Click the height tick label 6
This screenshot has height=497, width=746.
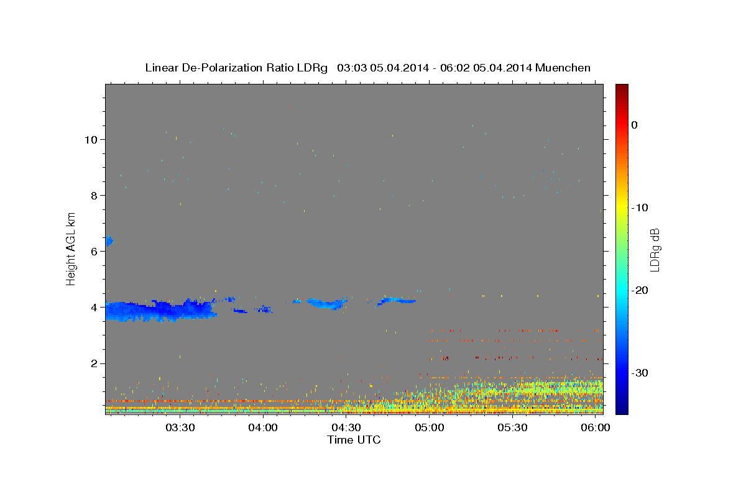[x=94, y=252]
